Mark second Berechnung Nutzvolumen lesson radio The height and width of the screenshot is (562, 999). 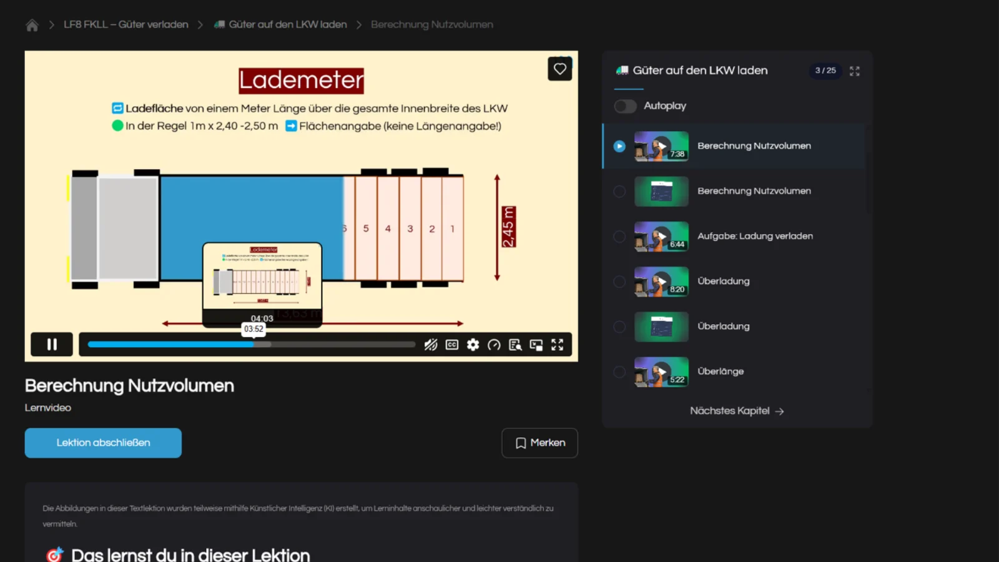point(619,192)
